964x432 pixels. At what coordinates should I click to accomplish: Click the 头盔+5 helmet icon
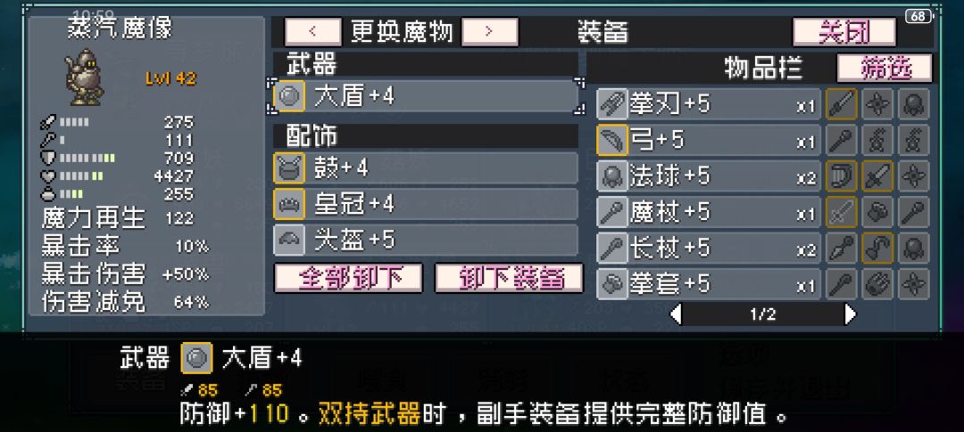[289, 240]
